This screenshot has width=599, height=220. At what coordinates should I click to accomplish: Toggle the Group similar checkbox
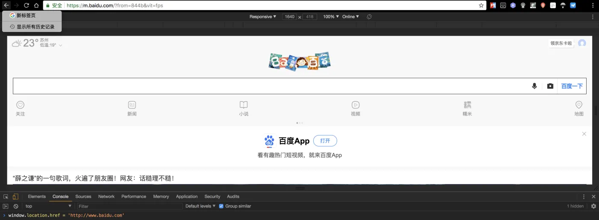tap(221, 206)
